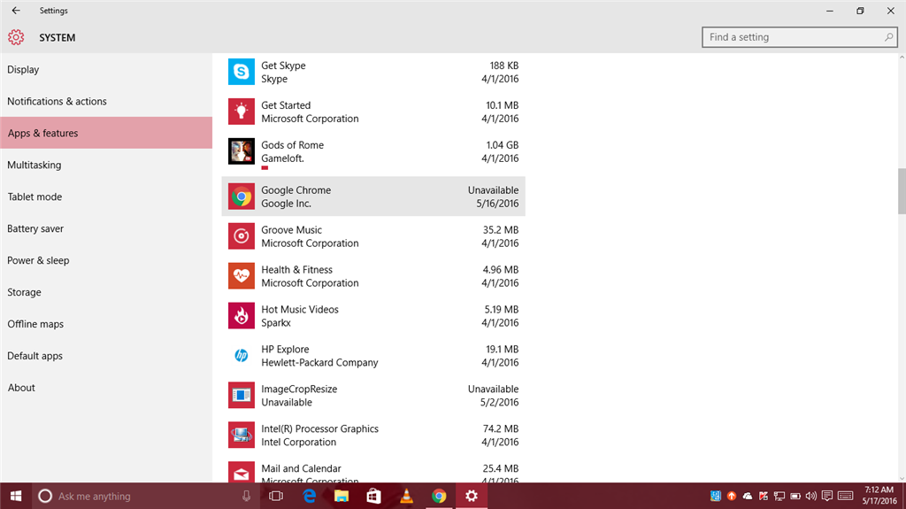The width and height of the screenshot is (906, 509).
Task: Open the OneDrive cloud tray icon
Action: [x=748, y=497]
